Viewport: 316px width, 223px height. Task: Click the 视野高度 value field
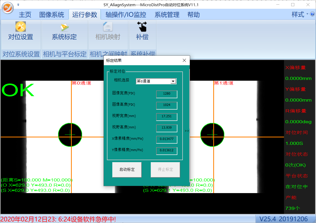[167, 128]
